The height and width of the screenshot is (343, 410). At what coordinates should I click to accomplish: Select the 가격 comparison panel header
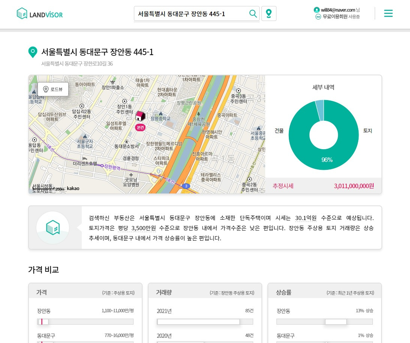42,292
